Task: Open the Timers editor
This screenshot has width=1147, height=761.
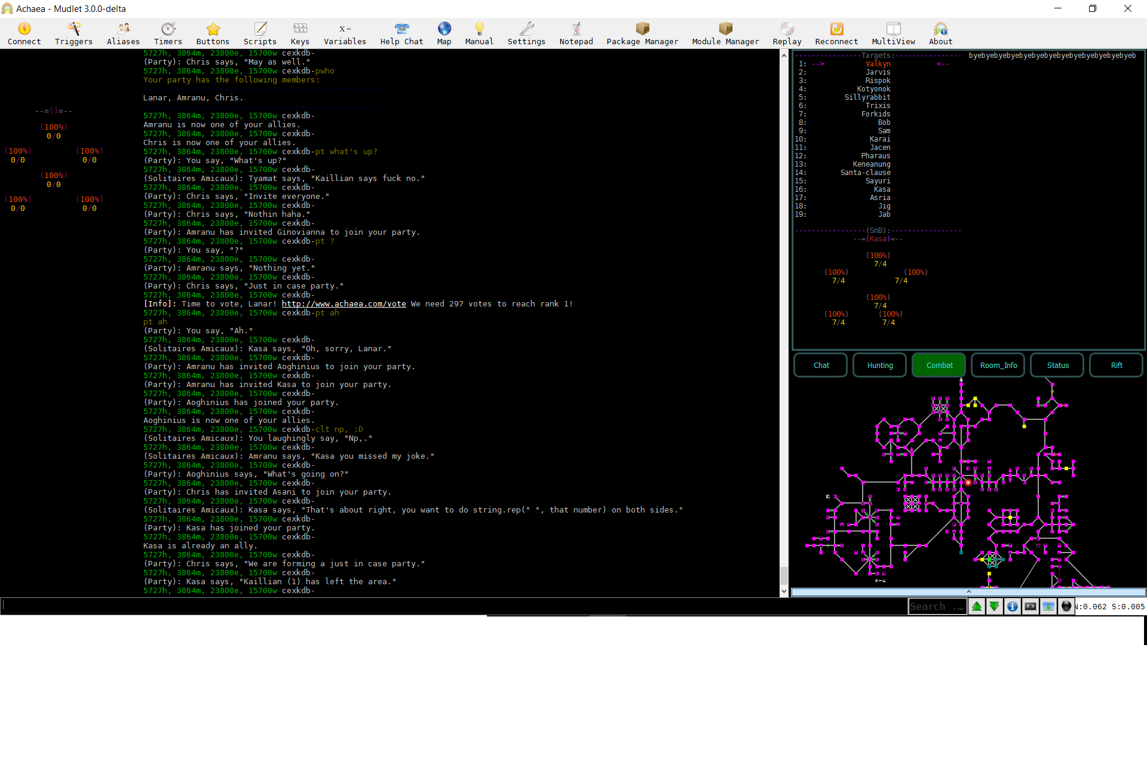Action: [x=168, y=33]
